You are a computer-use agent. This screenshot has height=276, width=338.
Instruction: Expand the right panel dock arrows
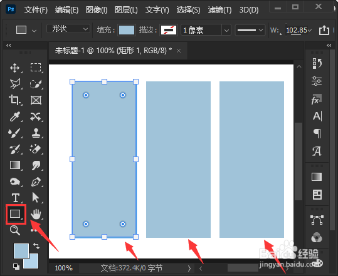pos(329,46)
